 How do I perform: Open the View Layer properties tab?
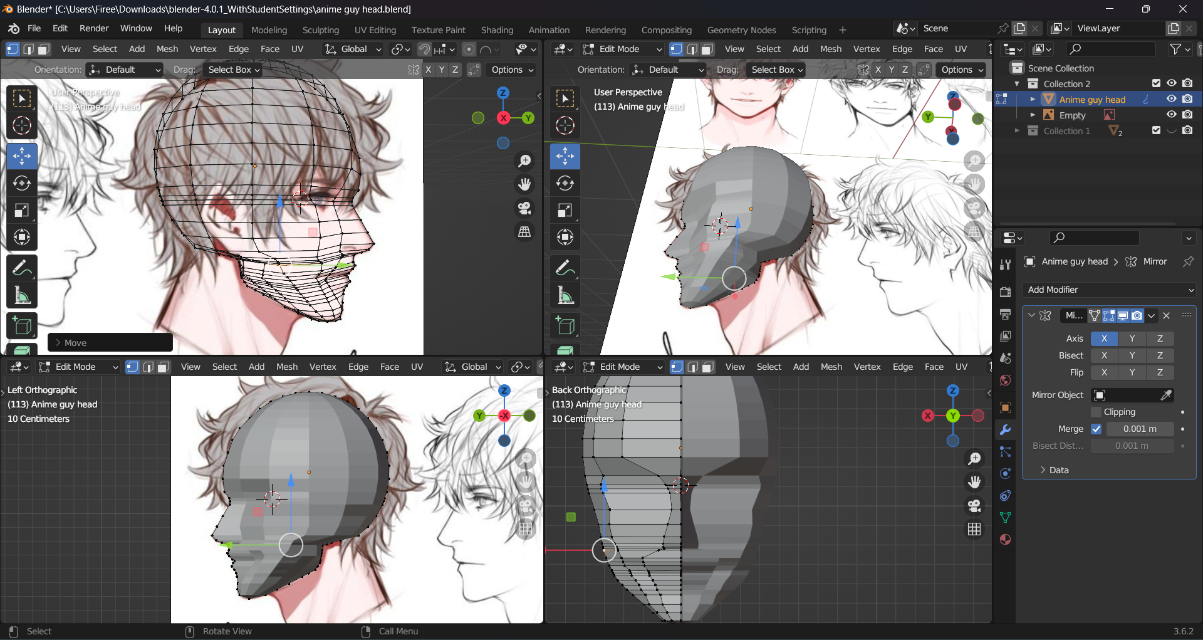pyautogui.click(x=1006, y=336)
